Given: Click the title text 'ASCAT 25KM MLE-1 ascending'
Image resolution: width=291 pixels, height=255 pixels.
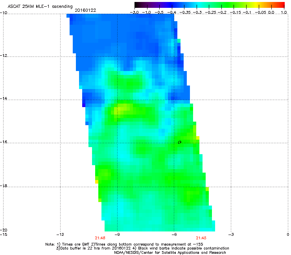Looking at the screenshot, I should [40, 7].
